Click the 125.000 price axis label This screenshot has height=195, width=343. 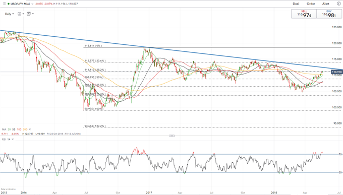click(337, 27)
